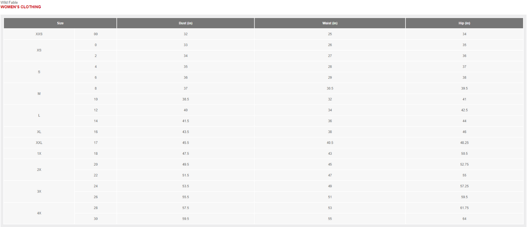The image size is (527, 227).
Task: Click the Hip (in) column header
Action: [464, 23]
